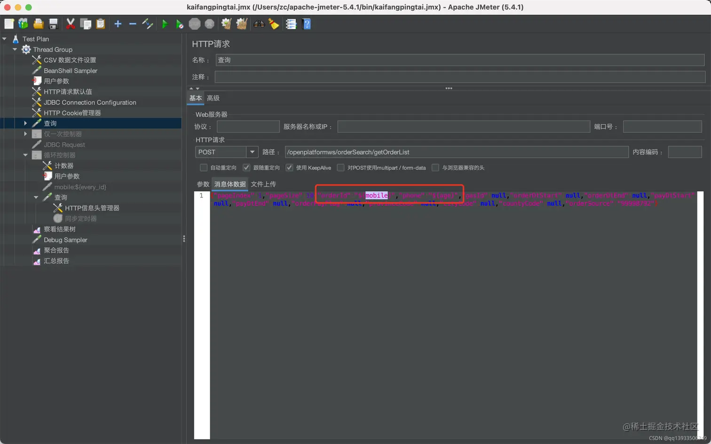Click the grey Shutdown icon
Screen dimensions: 711x444
(210, 24)
